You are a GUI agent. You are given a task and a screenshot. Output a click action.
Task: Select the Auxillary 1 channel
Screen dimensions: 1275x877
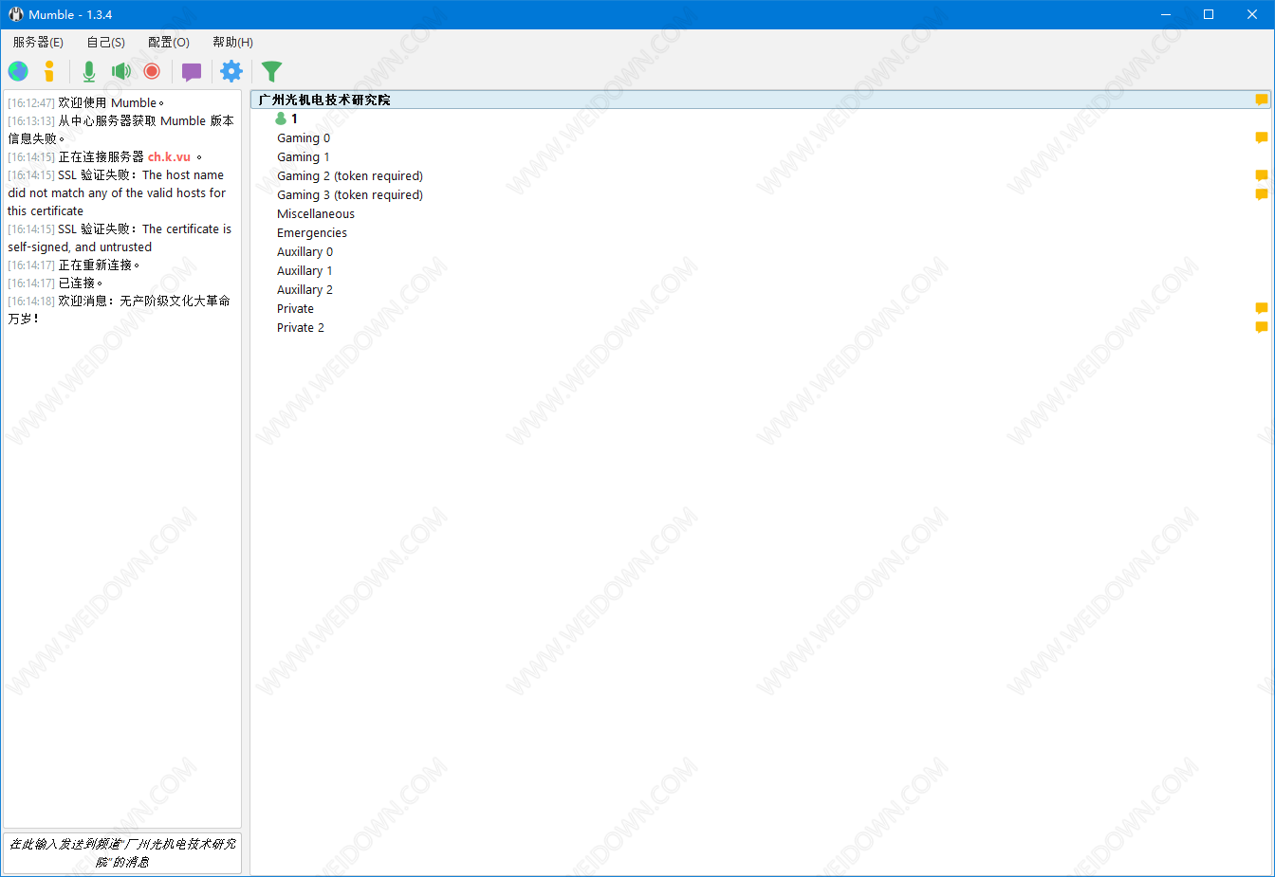click(305, 270)
